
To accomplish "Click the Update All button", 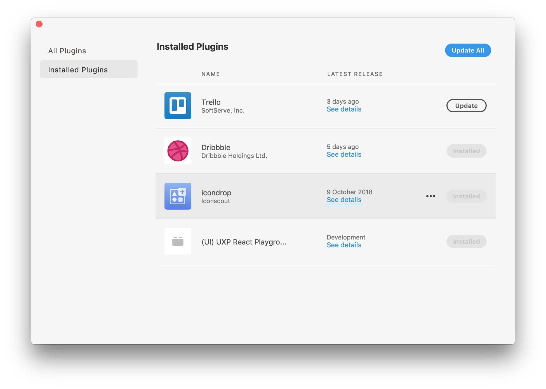I will point(468,50).
